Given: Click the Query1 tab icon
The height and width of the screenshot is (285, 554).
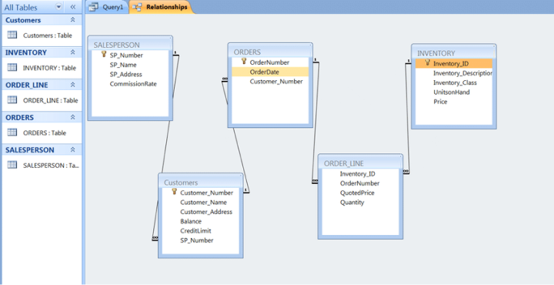Looking at the screenshot, I should coord(93,7).
